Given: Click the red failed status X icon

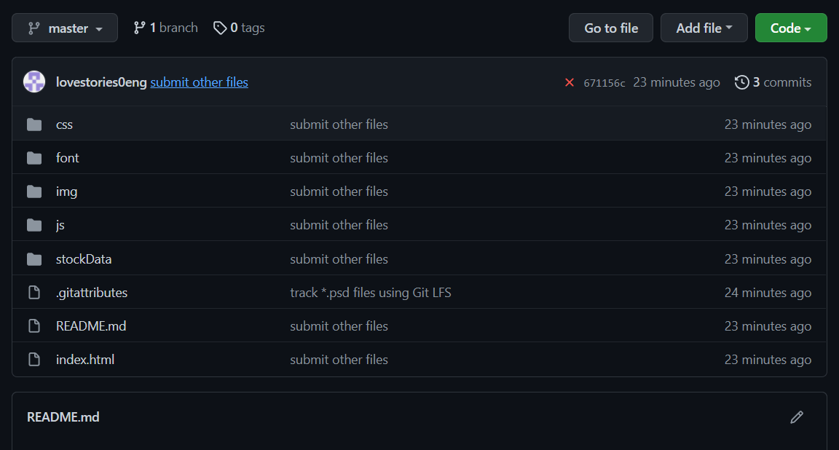Looking at the screenshot, I should [570, 82].
